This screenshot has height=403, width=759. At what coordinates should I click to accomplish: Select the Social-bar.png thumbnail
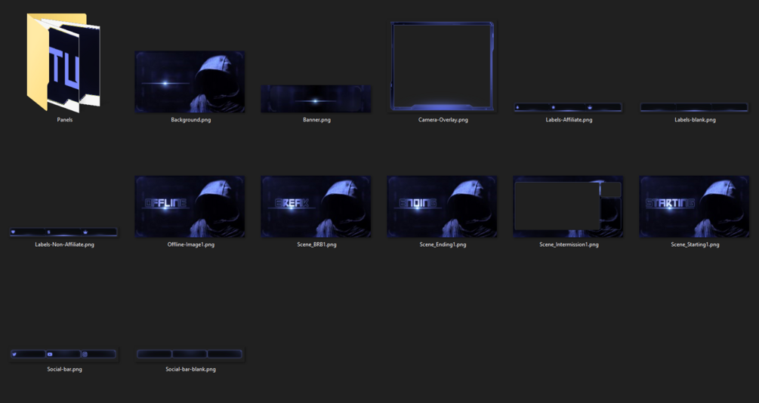click(x=63, y=354)
